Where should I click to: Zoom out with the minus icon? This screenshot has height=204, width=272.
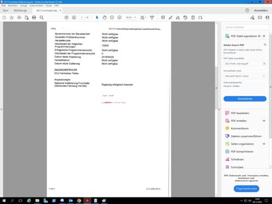click(x=112, y=17)
